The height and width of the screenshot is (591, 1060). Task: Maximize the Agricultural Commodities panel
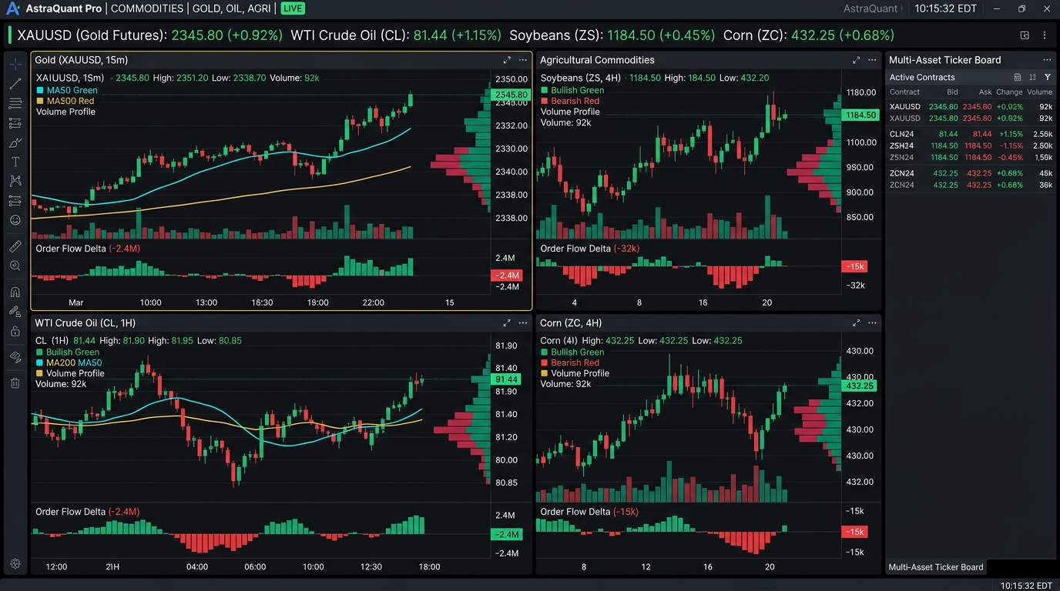[x=856, y=60]
